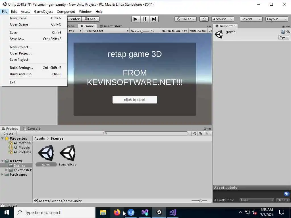Click the large Unity icon beside game in the Inspector

point(219,34)
